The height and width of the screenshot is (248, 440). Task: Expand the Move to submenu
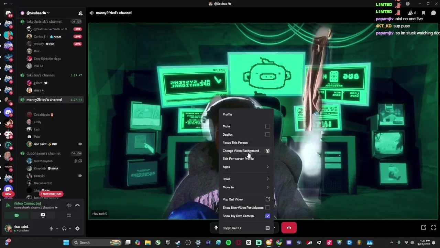[x=246, y=187]
